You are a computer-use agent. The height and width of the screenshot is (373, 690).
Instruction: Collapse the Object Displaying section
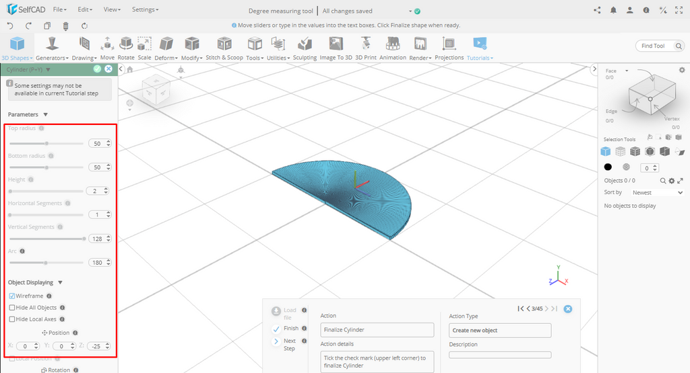pyautogui.click(x=60, y=282)
